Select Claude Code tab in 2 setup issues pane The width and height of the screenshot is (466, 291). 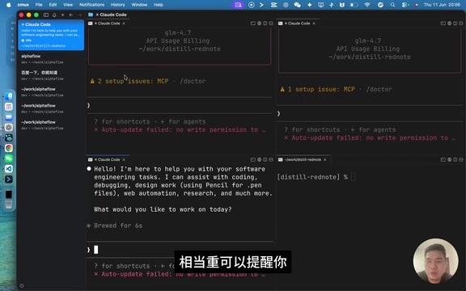(107, 23)
